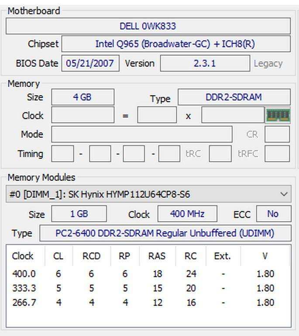Click the empty memory Mode field
Screen dimensions: 299x336
click(141, 134)
